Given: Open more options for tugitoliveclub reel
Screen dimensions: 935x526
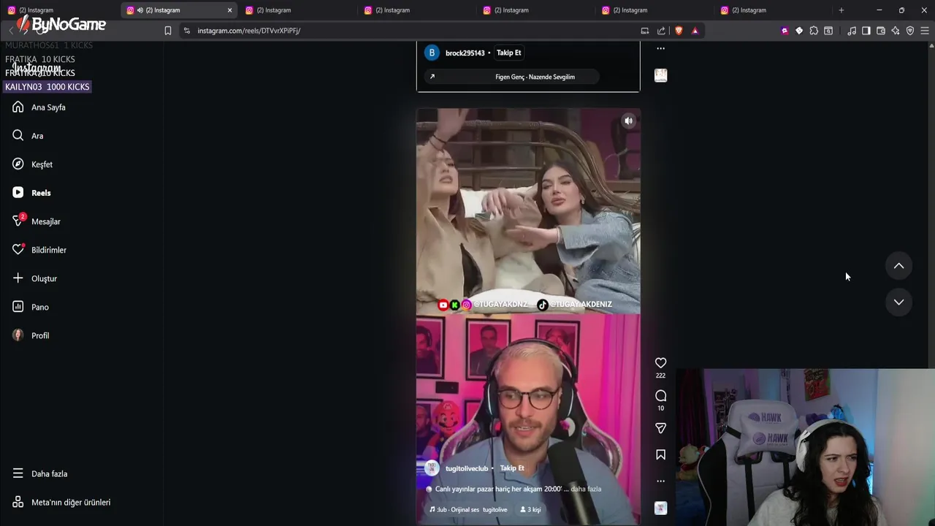Looking at the screenshot, I should point(660,481).
